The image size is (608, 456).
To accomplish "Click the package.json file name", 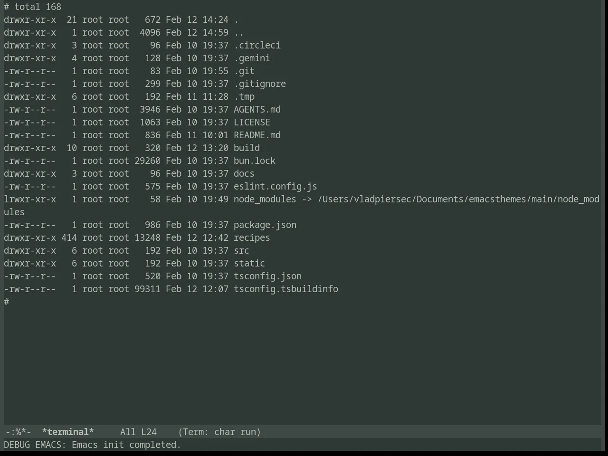I will pyautogui.click(x=265, y=225).
